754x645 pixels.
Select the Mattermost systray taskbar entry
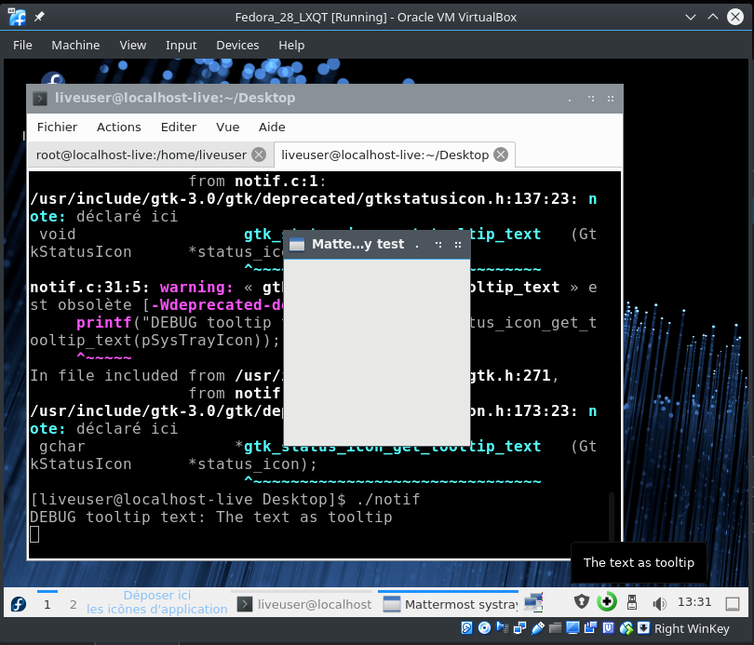tap(448, 604)
